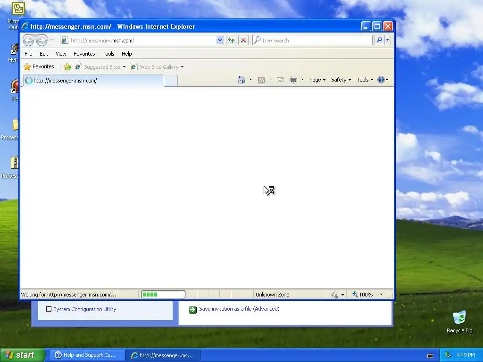Open the Page command bar menu
483x362 pixels.
coord(317,80)
